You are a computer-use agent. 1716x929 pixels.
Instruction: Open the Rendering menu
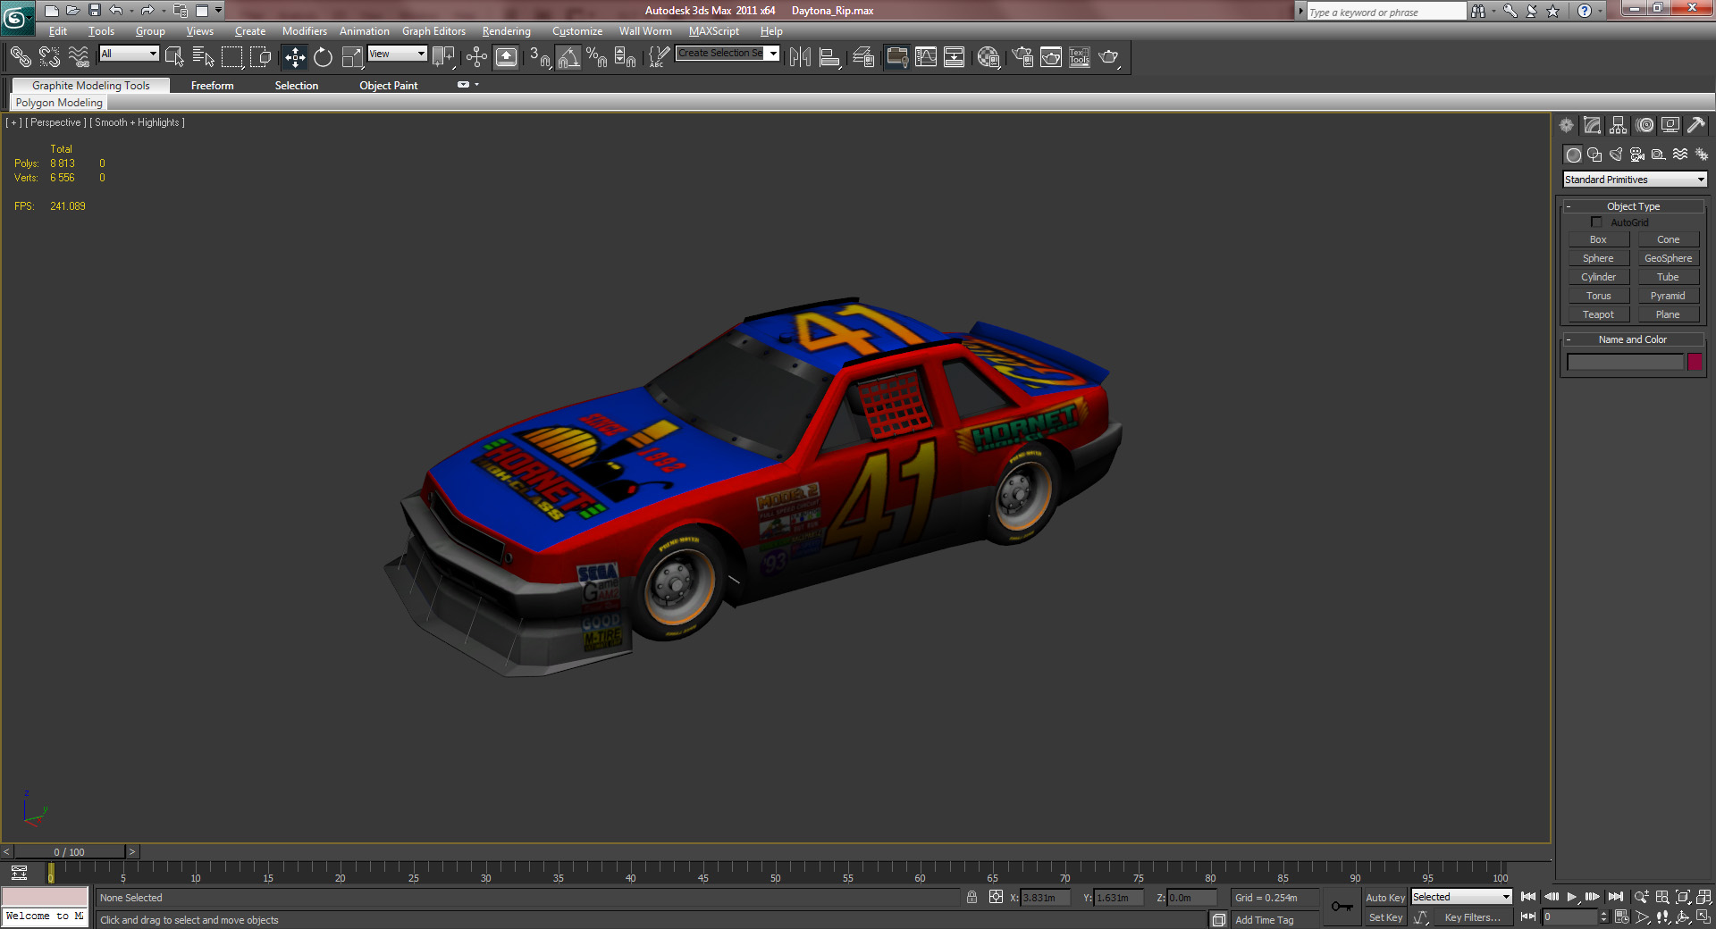507,31
